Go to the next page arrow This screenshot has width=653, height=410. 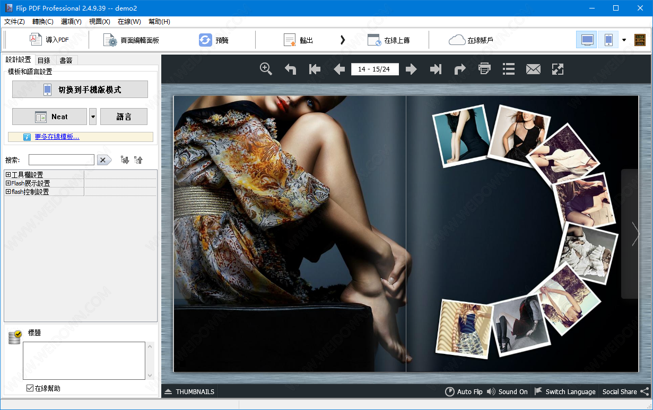411,69
